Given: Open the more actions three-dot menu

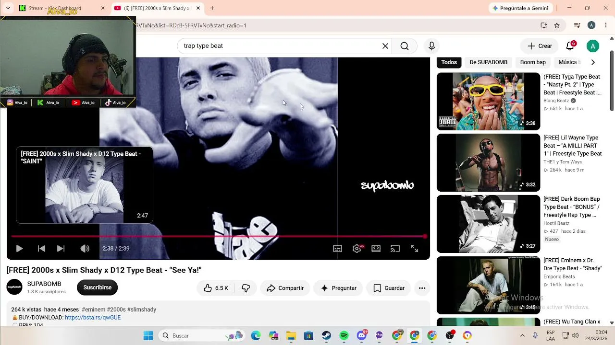Looking at the screenshot, I should click(422, 288).
